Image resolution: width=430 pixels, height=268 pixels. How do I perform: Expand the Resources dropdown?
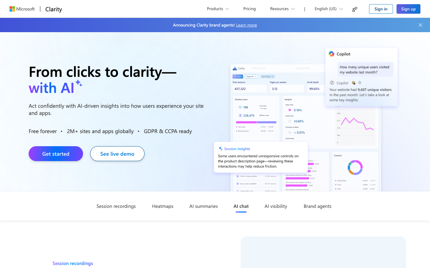click(282, 9)
